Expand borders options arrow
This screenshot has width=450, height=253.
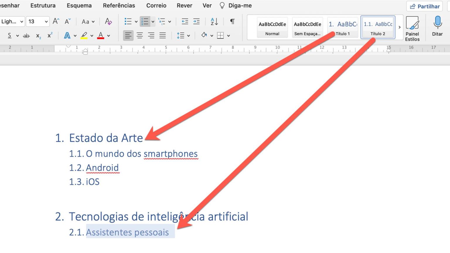[x=228, y=36]
